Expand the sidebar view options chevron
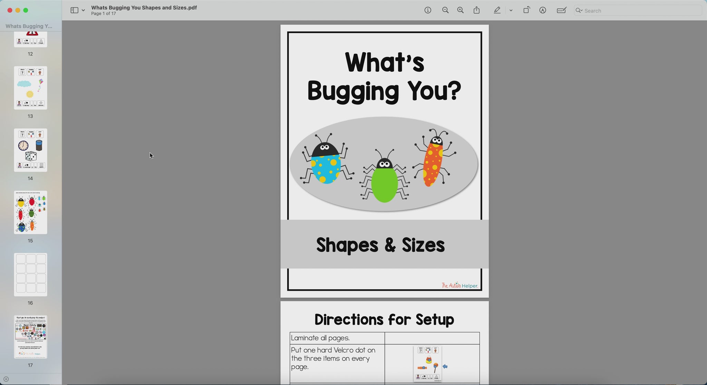 coord(83,10)
